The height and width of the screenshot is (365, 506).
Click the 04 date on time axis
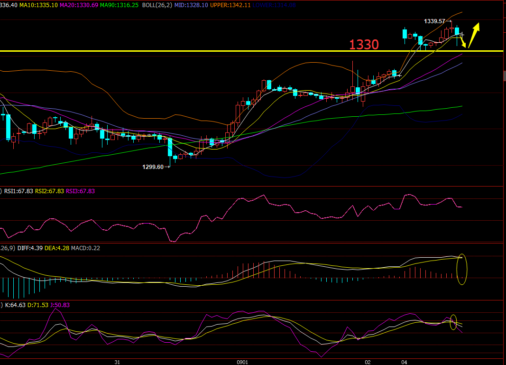point(404,362)
